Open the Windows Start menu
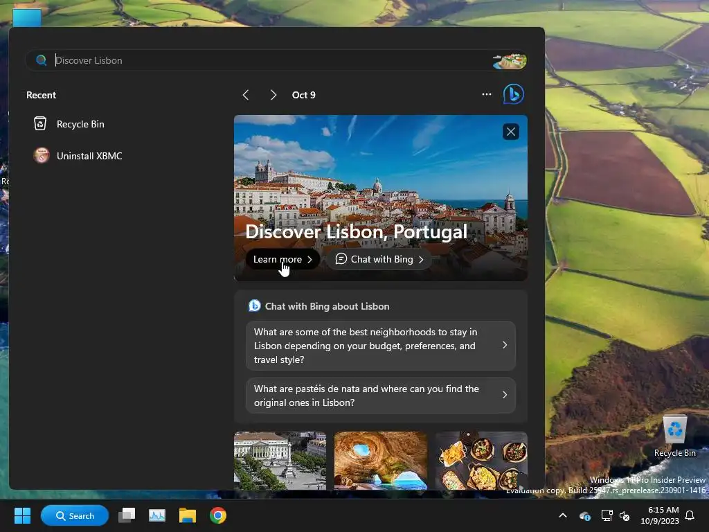This screenshot has width=709, height=532. click(x=22, y=515)
